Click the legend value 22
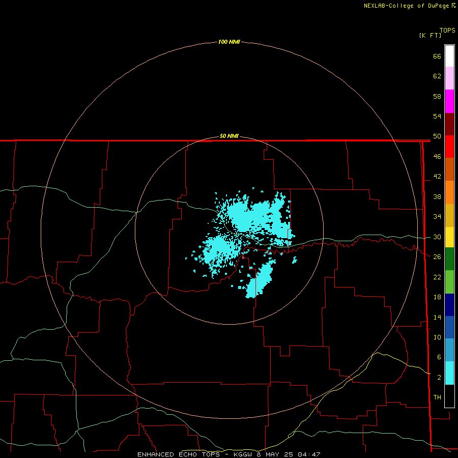The width and height of the screenshot is (458, 458). (x=437, y=277)
